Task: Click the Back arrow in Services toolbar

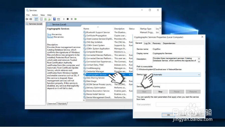Action: coord(27,19)
